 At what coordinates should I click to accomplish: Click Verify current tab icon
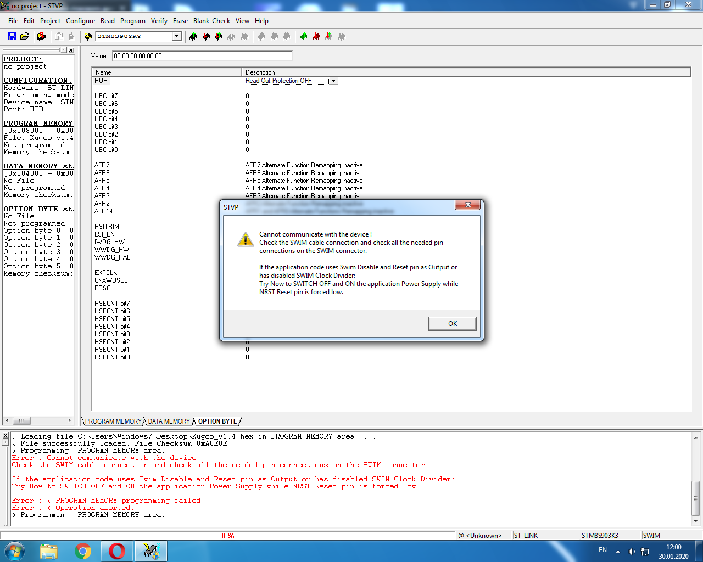219,37
